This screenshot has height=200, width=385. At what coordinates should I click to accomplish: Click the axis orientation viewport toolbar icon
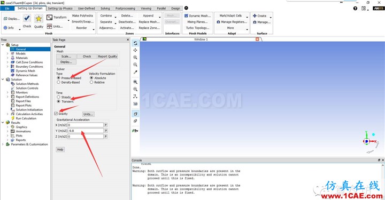tap(135, 97)
